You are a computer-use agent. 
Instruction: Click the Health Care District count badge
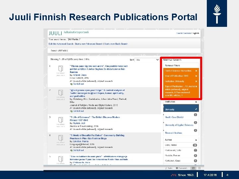(x=196, y=115)
